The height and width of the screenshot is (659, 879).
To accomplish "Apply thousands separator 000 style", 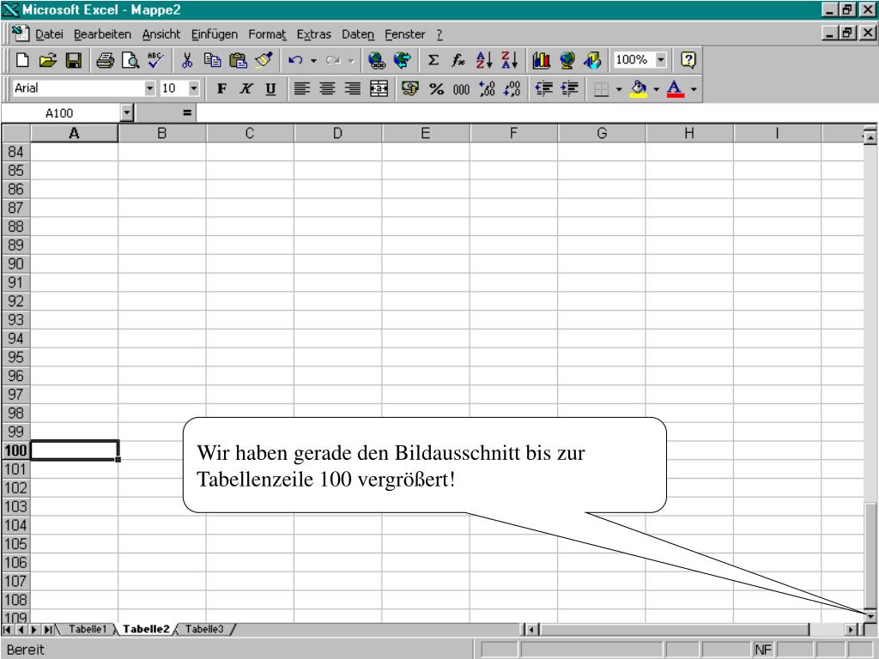I will (461, 88).
